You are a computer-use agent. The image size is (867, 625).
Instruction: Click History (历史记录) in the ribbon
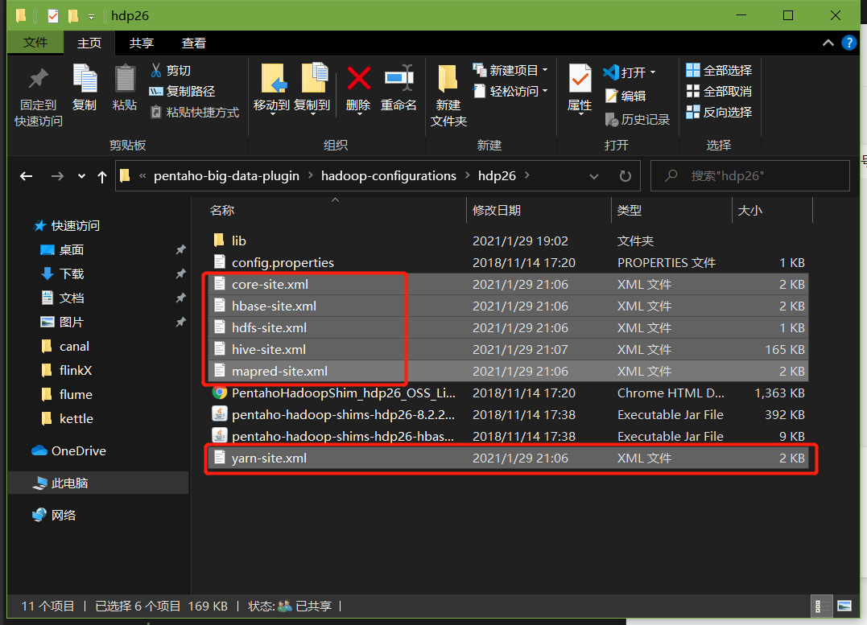coord(638,119)
